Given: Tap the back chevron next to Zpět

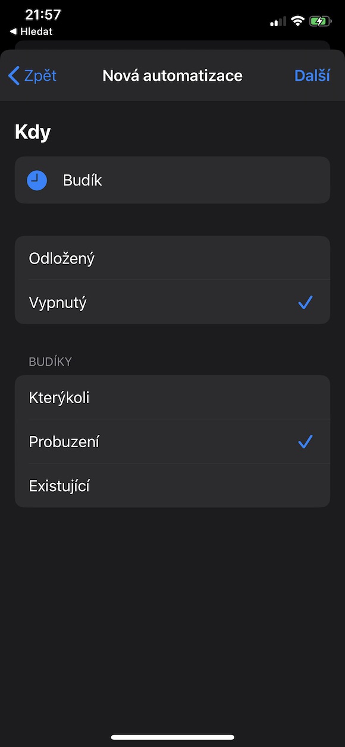Looking at the screenshot, I should (x=14, y=76).
